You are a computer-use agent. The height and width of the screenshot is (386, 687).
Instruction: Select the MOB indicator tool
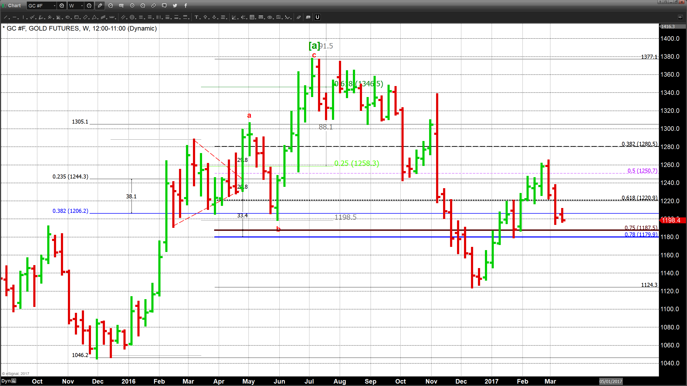[261, 17]
